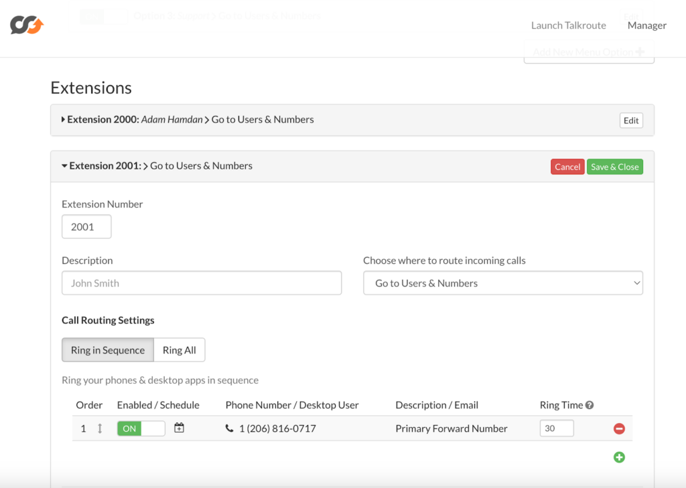Click Edit on Extension 2000
The image size is (686, 488).
631,120
